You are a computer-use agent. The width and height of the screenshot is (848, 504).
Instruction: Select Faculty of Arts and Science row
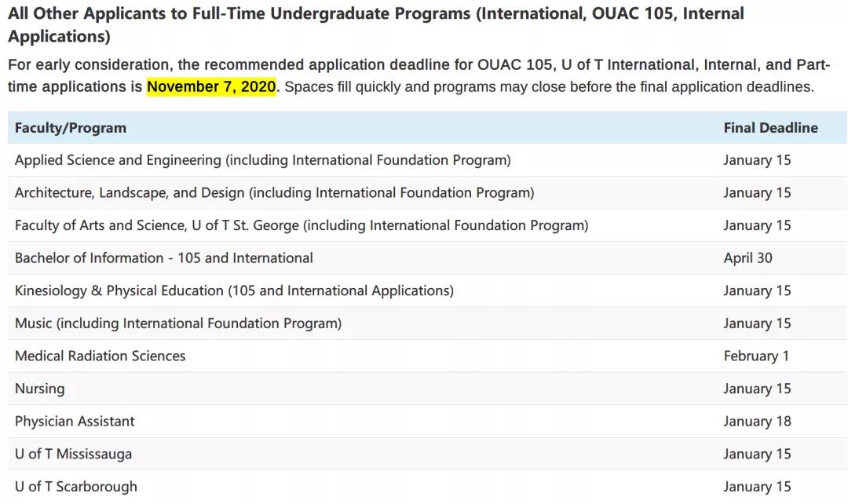point(427,225)
